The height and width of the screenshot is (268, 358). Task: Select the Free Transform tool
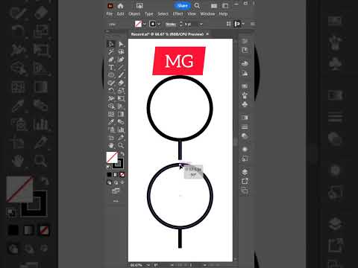(121, 98)
